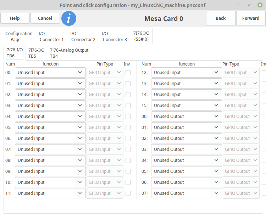
Task: Switch to I/O Connector 2 tab
Action: (83, 36)
